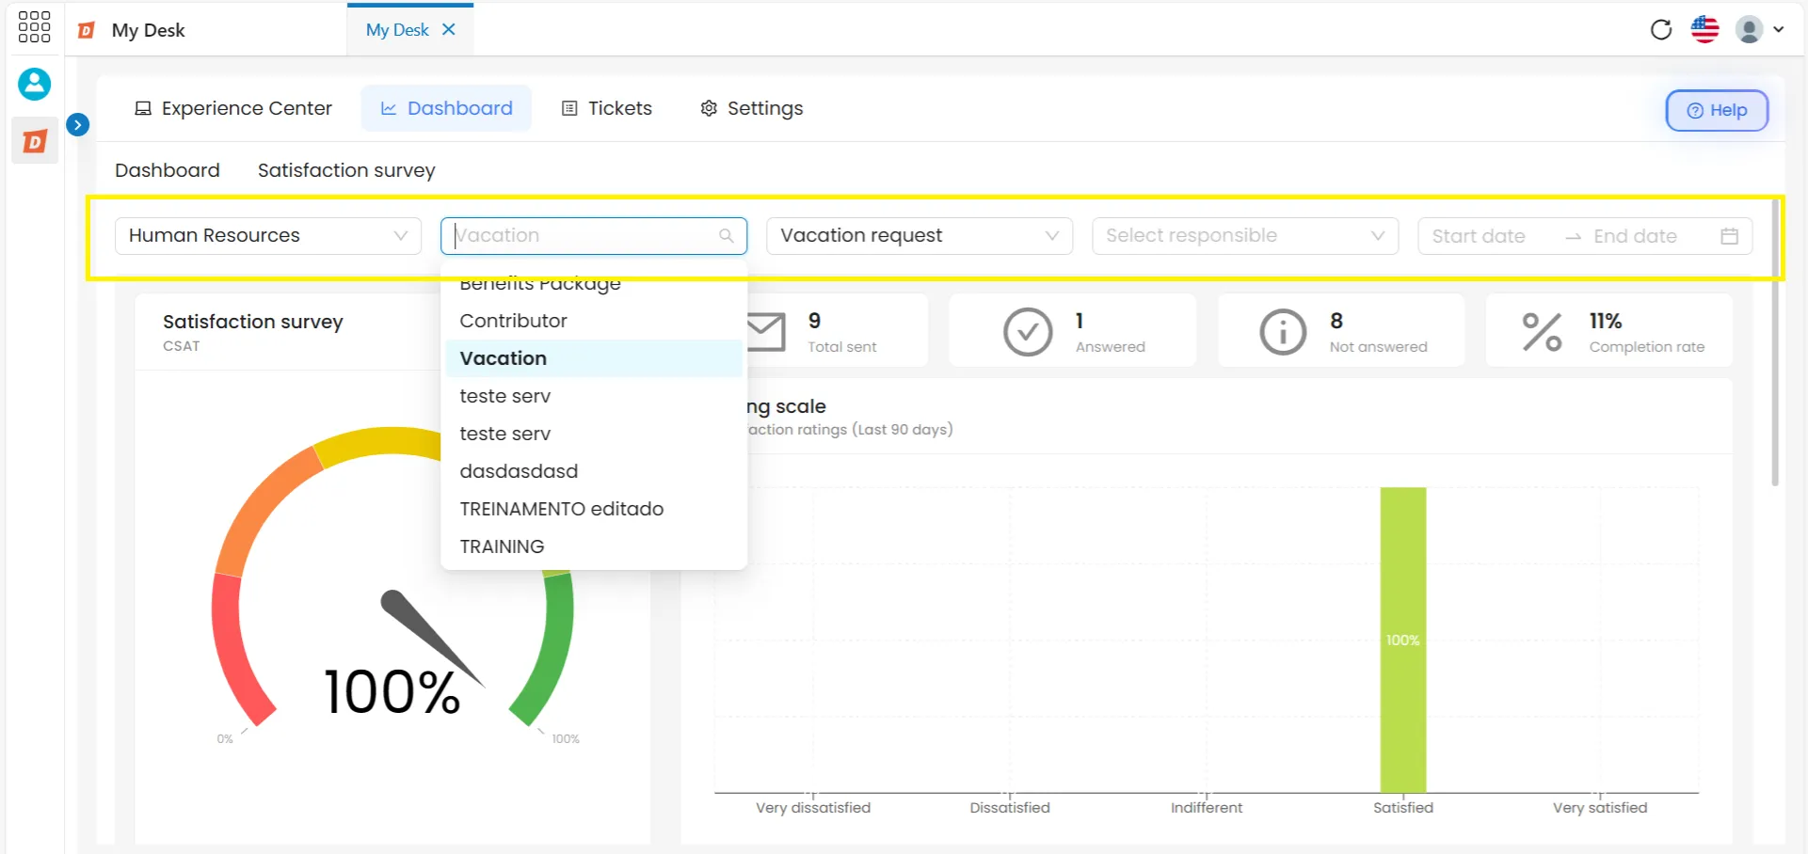Click the green Satisfied bar in chart
The image size is (1808, 854).
point(1403,640)
